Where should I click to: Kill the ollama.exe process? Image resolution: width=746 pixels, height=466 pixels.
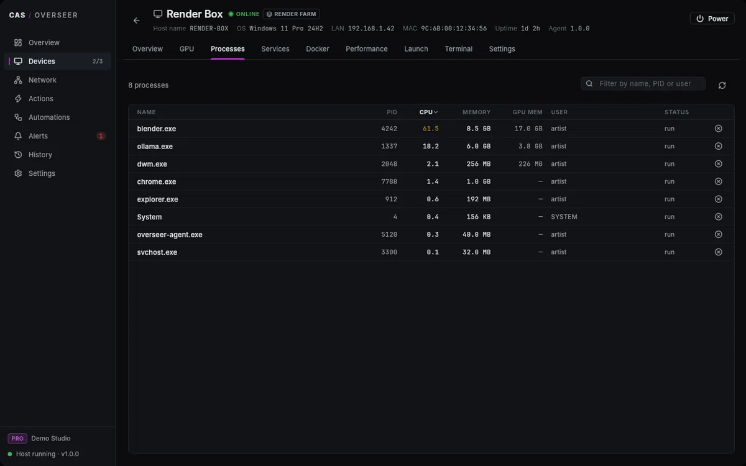(718, 146)
